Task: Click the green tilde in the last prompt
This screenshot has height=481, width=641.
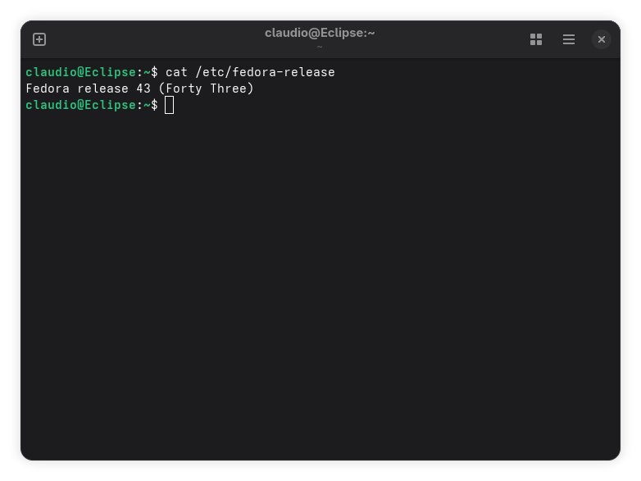Action: (147, 105)
